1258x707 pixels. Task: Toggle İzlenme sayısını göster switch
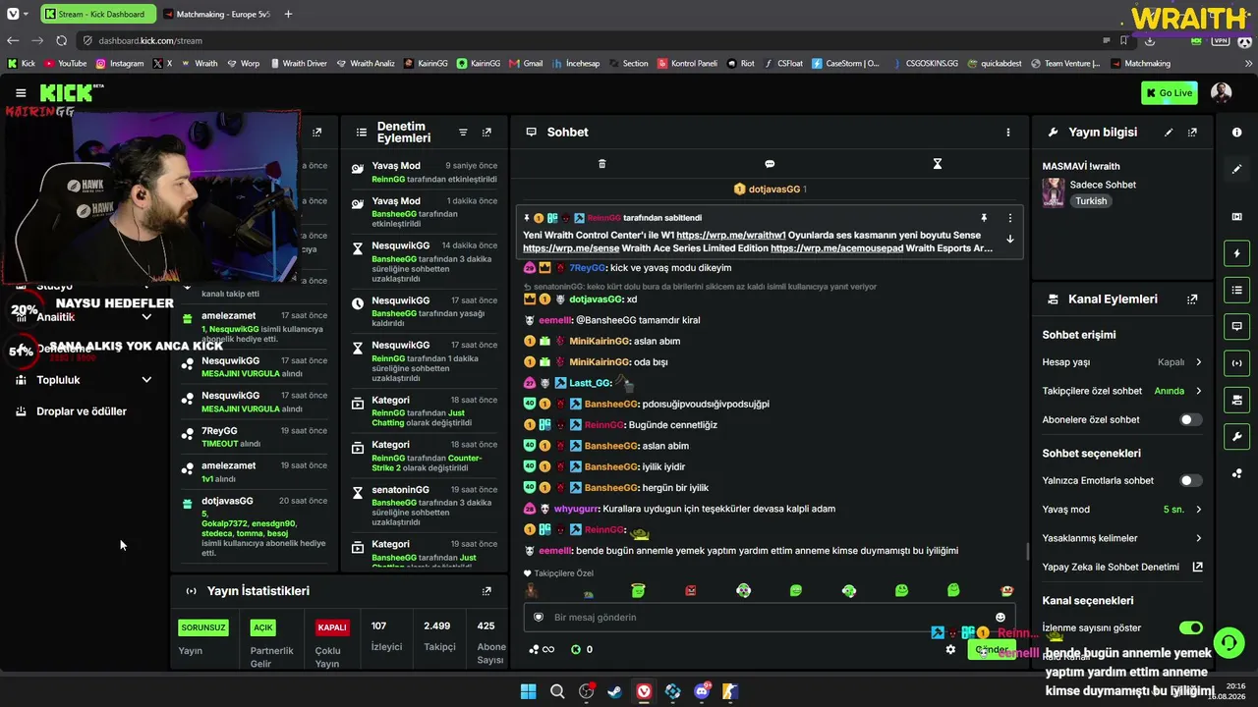pos(1190,627)
